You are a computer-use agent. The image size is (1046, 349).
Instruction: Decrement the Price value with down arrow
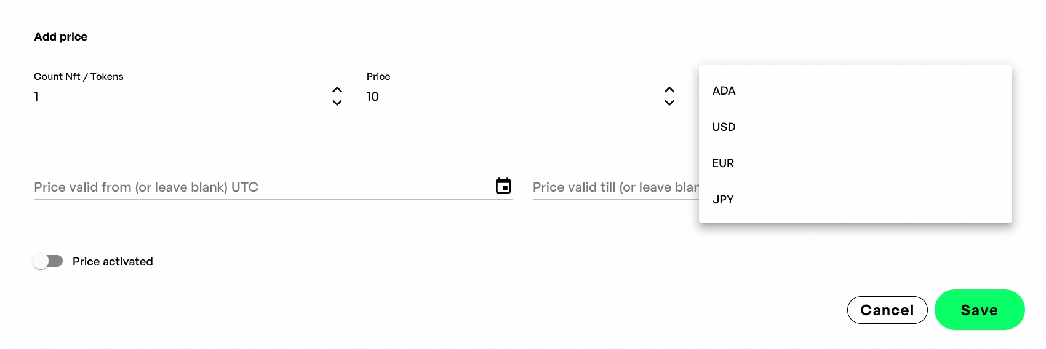[x=669, y=103]
